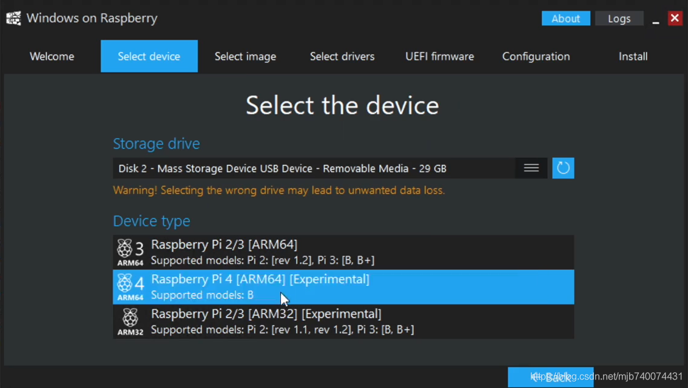Click the Windows on Raspberry app logo
Image resolution: width=688 pixels, height=388 pixels.
(13, 18)
